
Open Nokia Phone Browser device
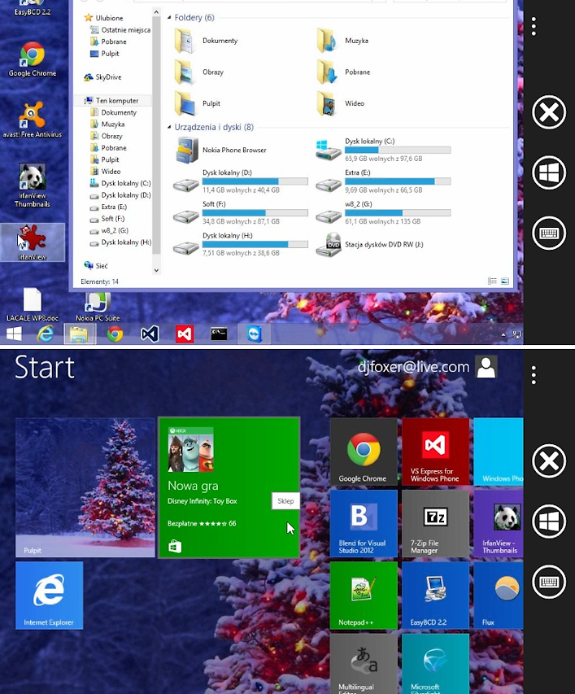(220, 150)
